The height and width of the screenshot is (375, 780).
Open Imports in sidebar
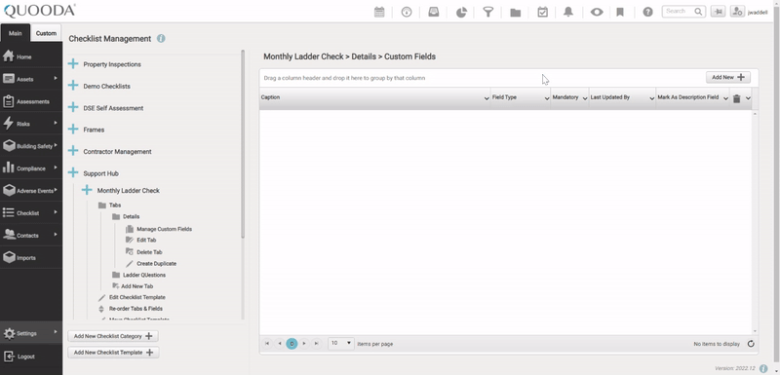coord(31,258)
